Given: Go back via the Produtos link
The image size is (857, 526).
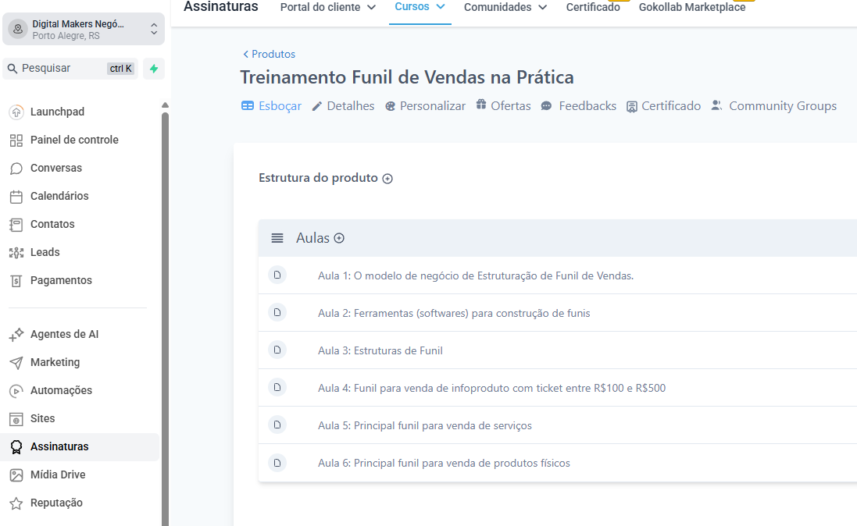Looking at the screenshot, I should coord(269,54).
